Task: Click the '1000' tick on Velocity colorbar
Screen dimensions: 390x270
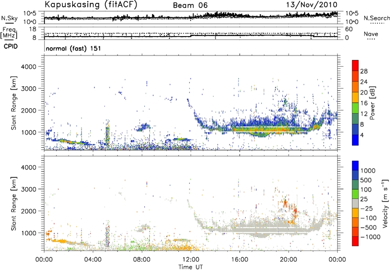Action: [368, 171]
